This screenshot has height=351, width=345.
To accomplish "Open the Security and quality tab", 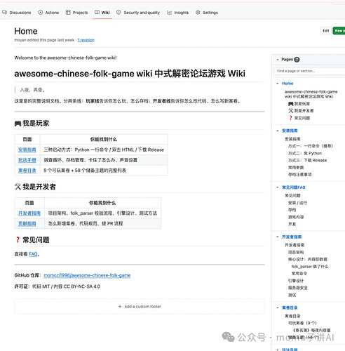I will (138, 13).
